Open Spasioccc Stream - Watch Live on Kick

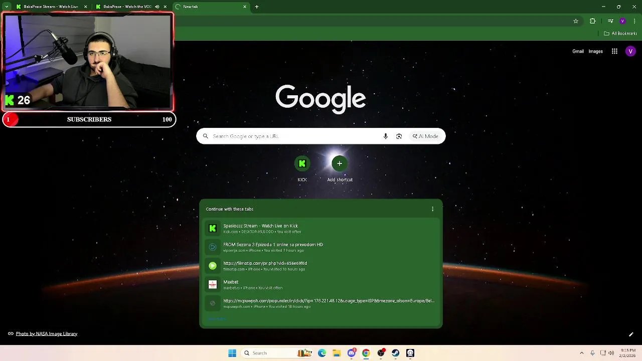pyautogui.click(x=321, y=229)
